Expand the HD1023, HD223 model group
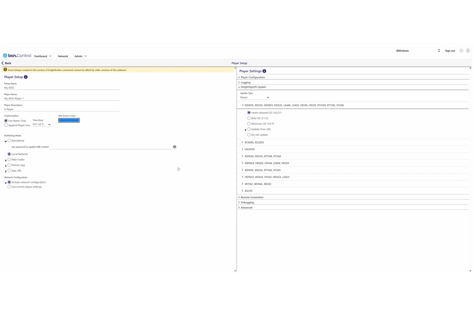This screenshot has width=474, height=316. click(242, 177)
